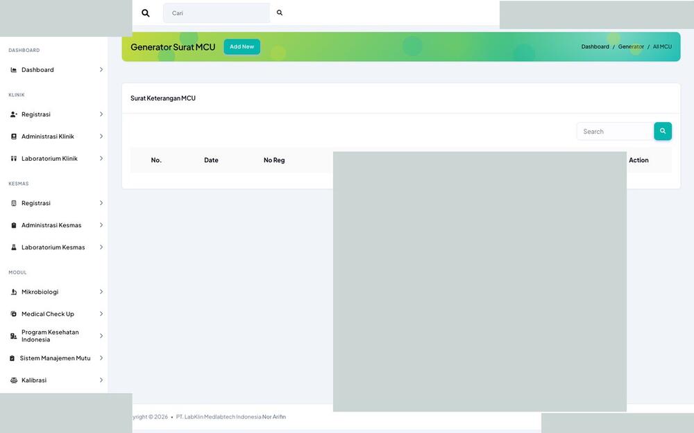Expand the Medical Check Up chevron

tap(101, 314)
